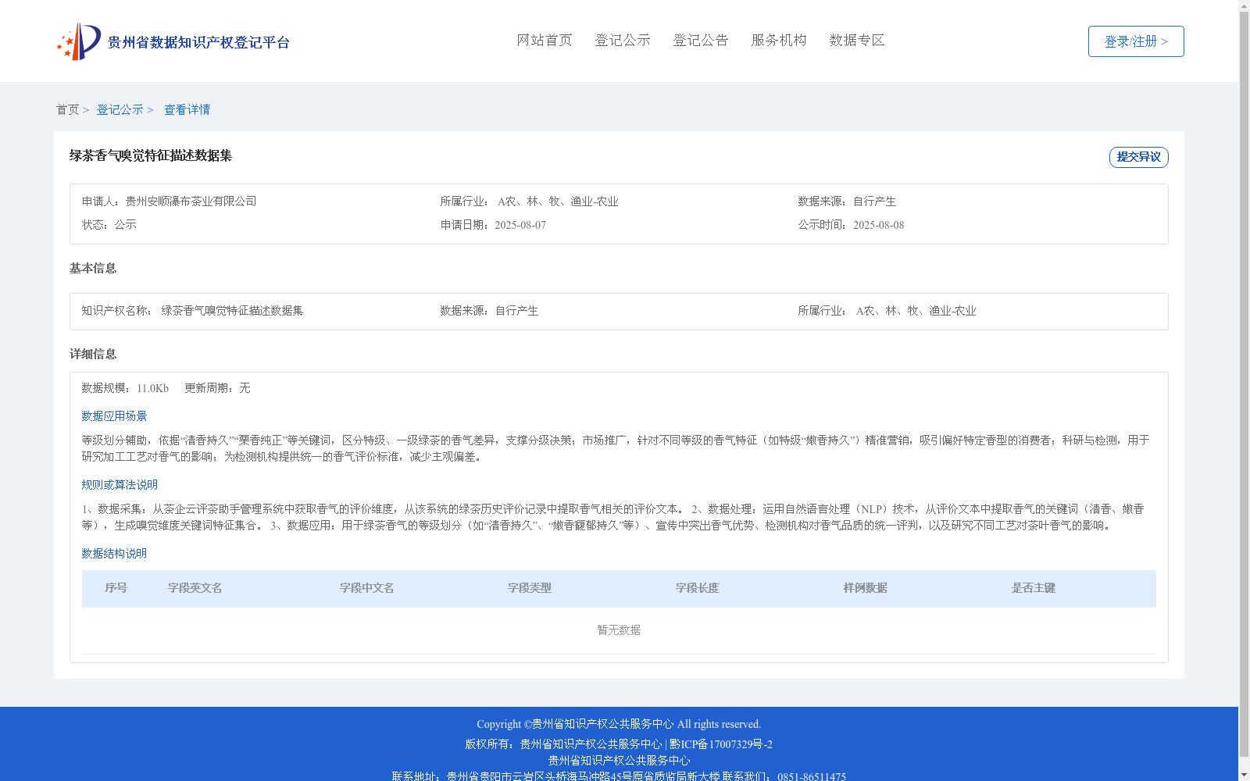
Task: Click the 登录/注册 button
Action: click(x=1135, y=41)
